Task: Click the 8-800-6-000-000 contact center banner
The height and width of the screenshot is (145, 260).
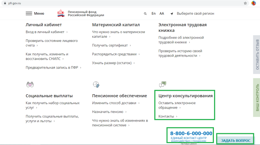Action: (x=190, y=135)
